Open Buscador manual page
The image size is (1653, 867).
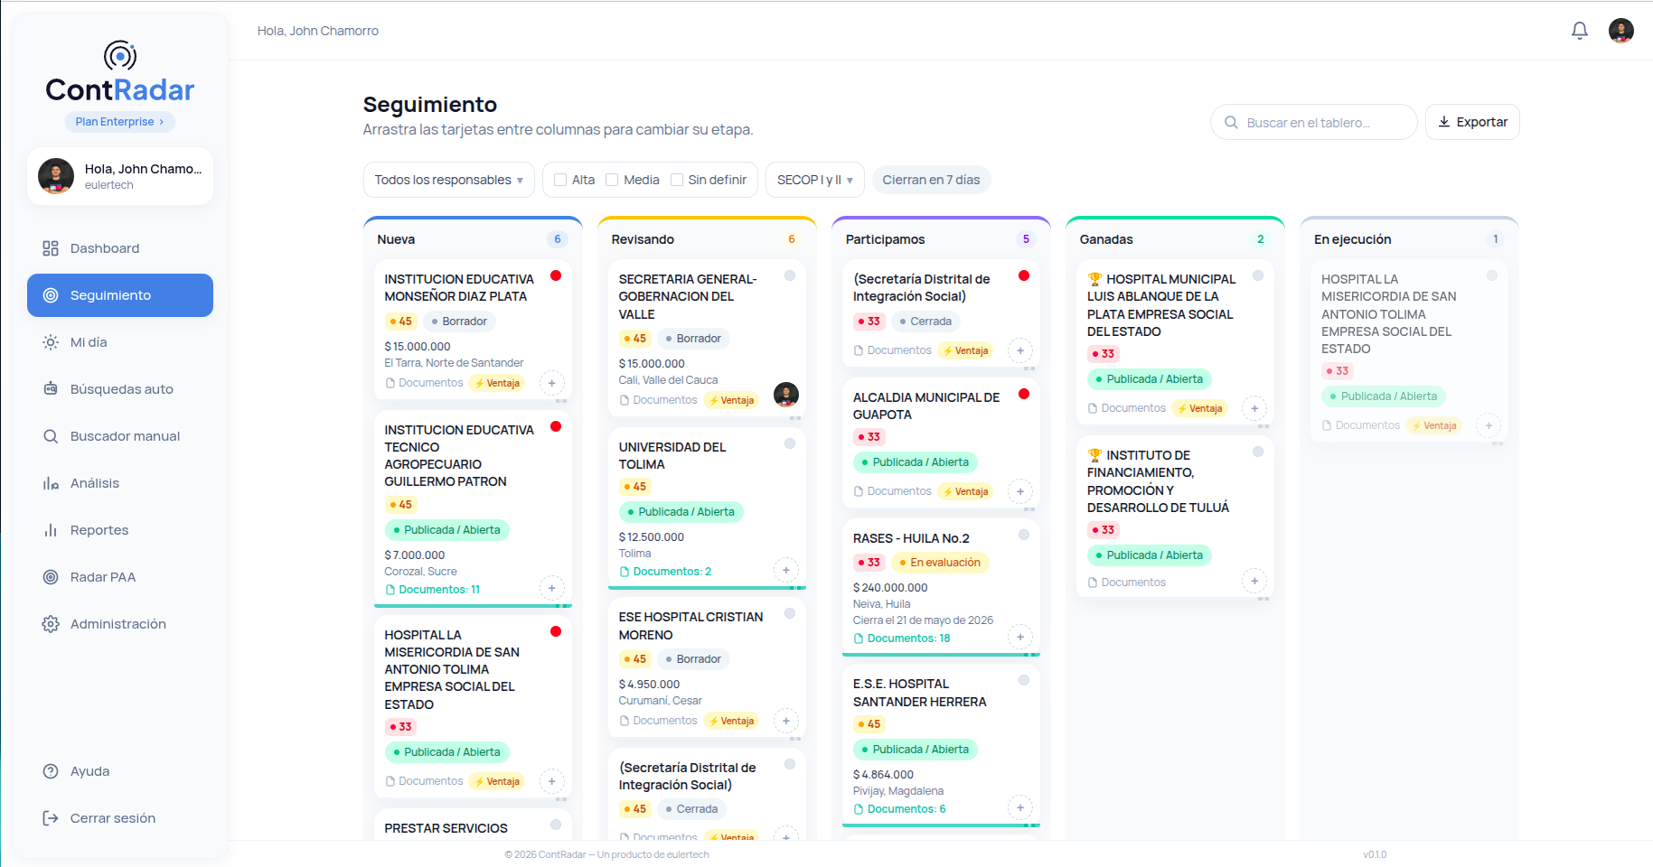(x=120, y=436)
